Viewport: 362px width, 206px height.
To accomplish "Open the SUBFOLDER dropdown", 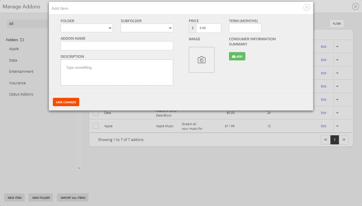I will coord(147,28).
